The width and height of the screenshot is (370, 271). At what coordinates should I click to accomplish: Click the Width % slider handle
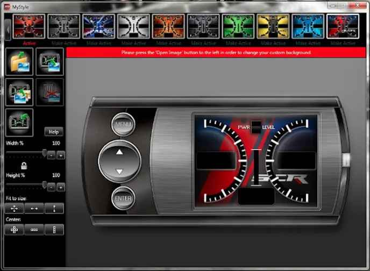[44, 154]
